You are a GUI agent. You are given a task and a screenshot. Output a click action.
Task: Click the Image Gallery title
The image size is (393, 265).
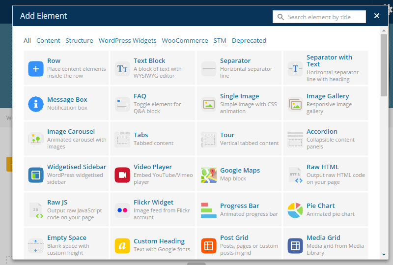click(x=328, y=96)
